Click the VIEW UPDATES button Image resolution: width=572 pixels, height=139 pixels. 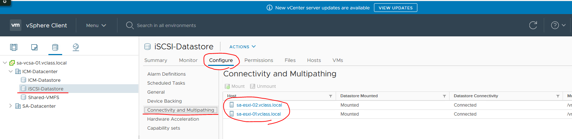click(x=396, y=8)
